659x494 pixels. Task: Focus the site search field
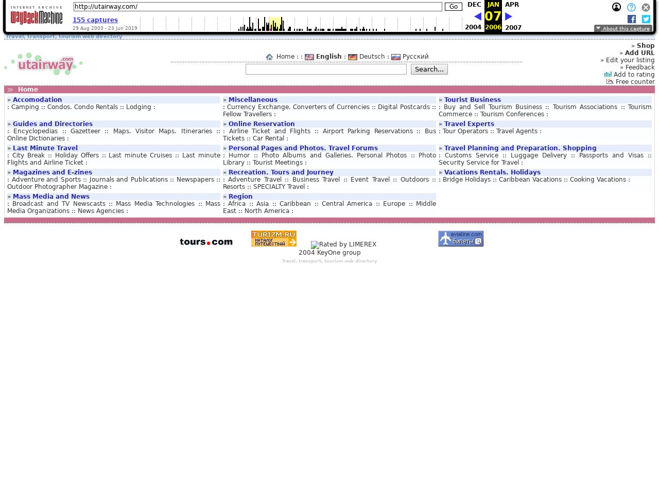(326, 69)
